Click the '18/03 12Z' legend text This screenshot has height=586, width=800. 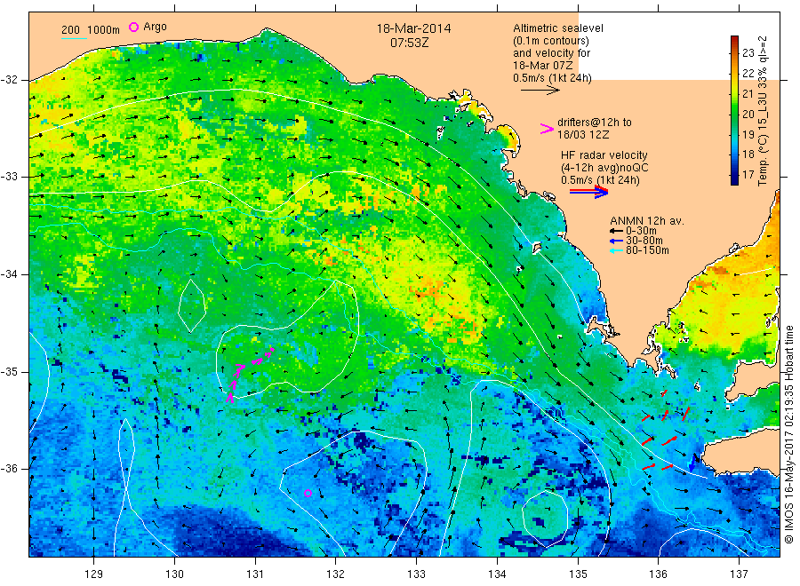click(x=582, y=135)
